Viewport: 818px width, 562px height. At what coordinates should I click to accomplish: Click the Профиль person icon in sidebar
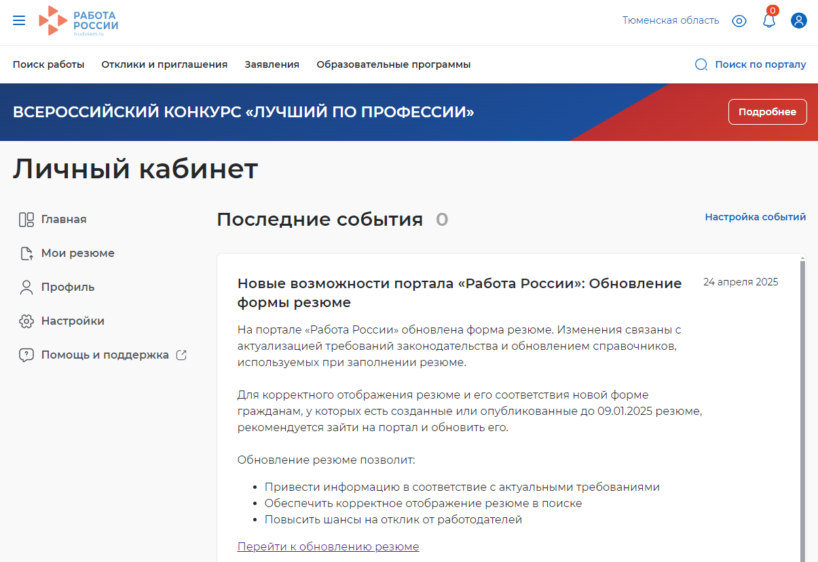(x=26, y=287)
